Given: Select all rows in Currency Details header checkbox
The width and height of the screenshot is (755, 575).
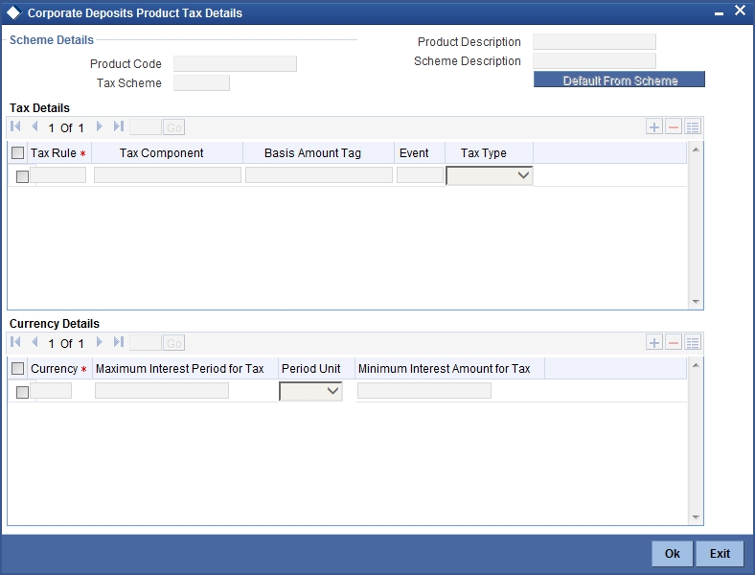Looking at the screenshot, I should (18, 369).
